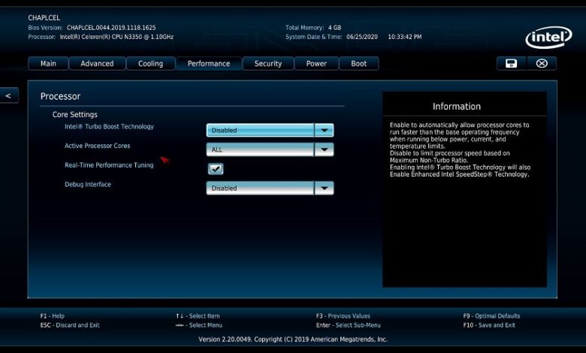
Task: Go to the Cooling tab
Action: 150,64
